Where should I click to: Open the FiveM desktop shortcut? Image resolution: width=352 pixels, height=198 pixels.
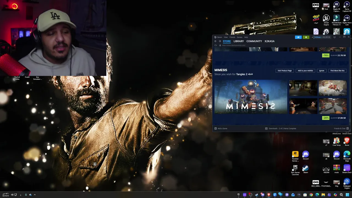click(27, 77)
